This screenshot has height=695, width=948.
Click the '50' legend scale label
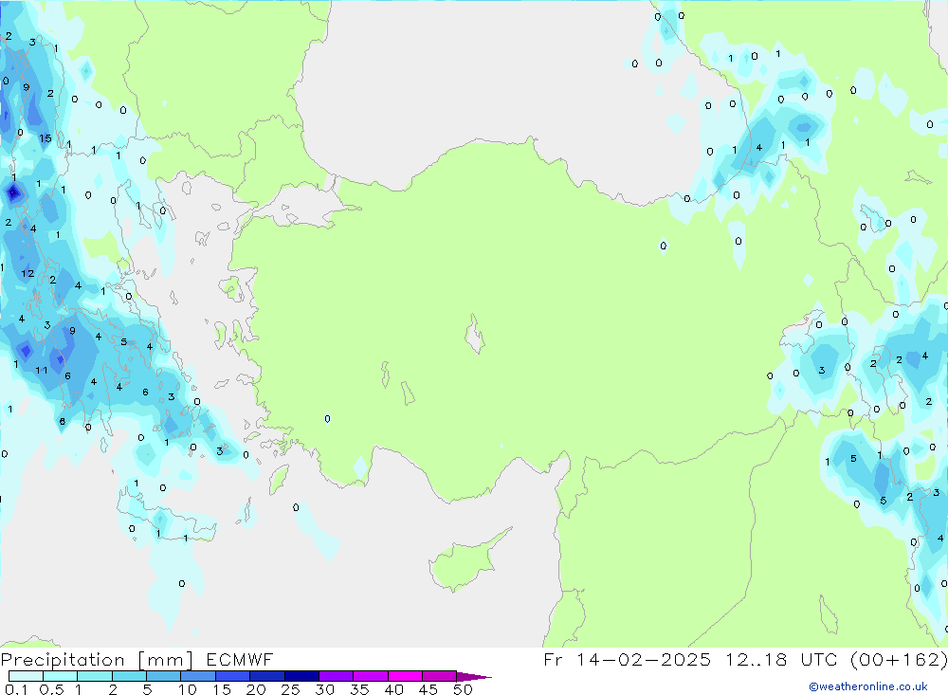[x=463, y=689]
